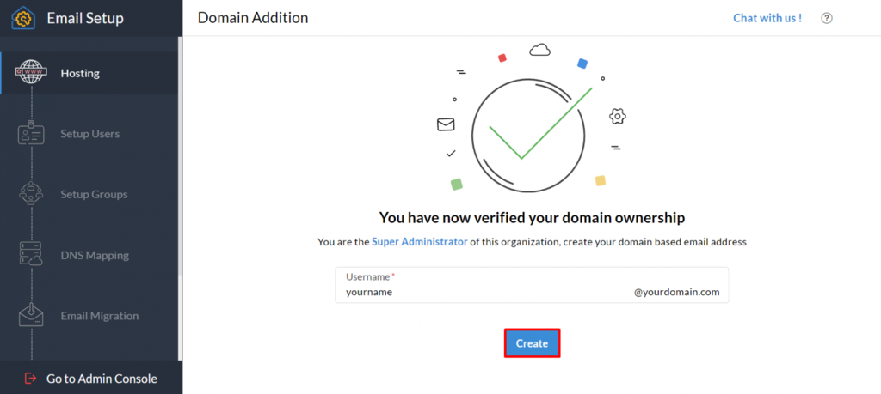This screenshot has height=394, width=881.
Task: Click the Email Setup gear logo icon
Action: pos(22,17)
